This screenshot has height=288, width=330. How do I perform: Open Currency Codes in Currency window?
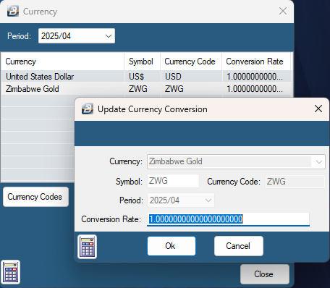pyautogui.click(x=35, y=197)
